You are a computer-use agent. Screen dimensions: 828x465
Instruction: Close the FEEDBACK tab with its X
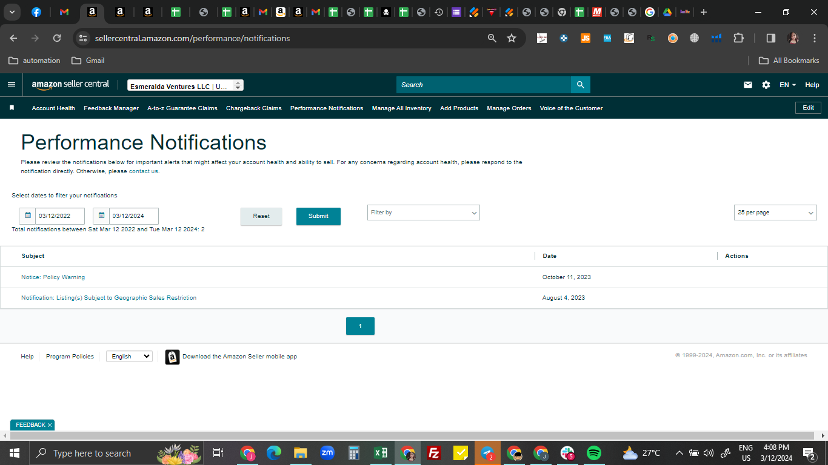click(x=50, y=425)
